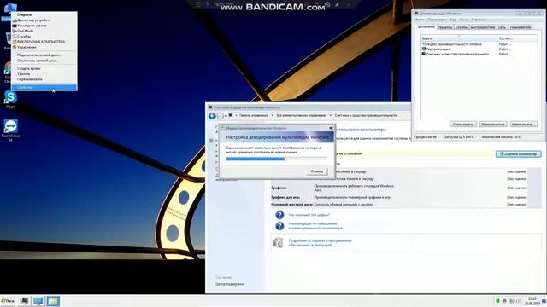The image size is (547, 307).
Task: Open 'Файл' menu in Task Manager
Action: (x=420, y=20)
